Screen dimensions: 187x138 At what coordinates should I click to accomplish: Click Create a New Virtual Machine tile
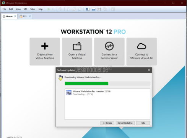point(45,51)
